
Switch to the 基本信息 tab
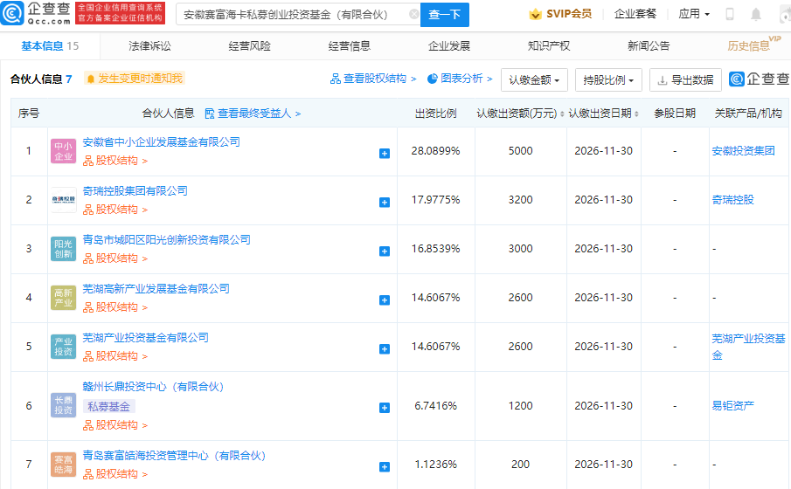(50, 46)
